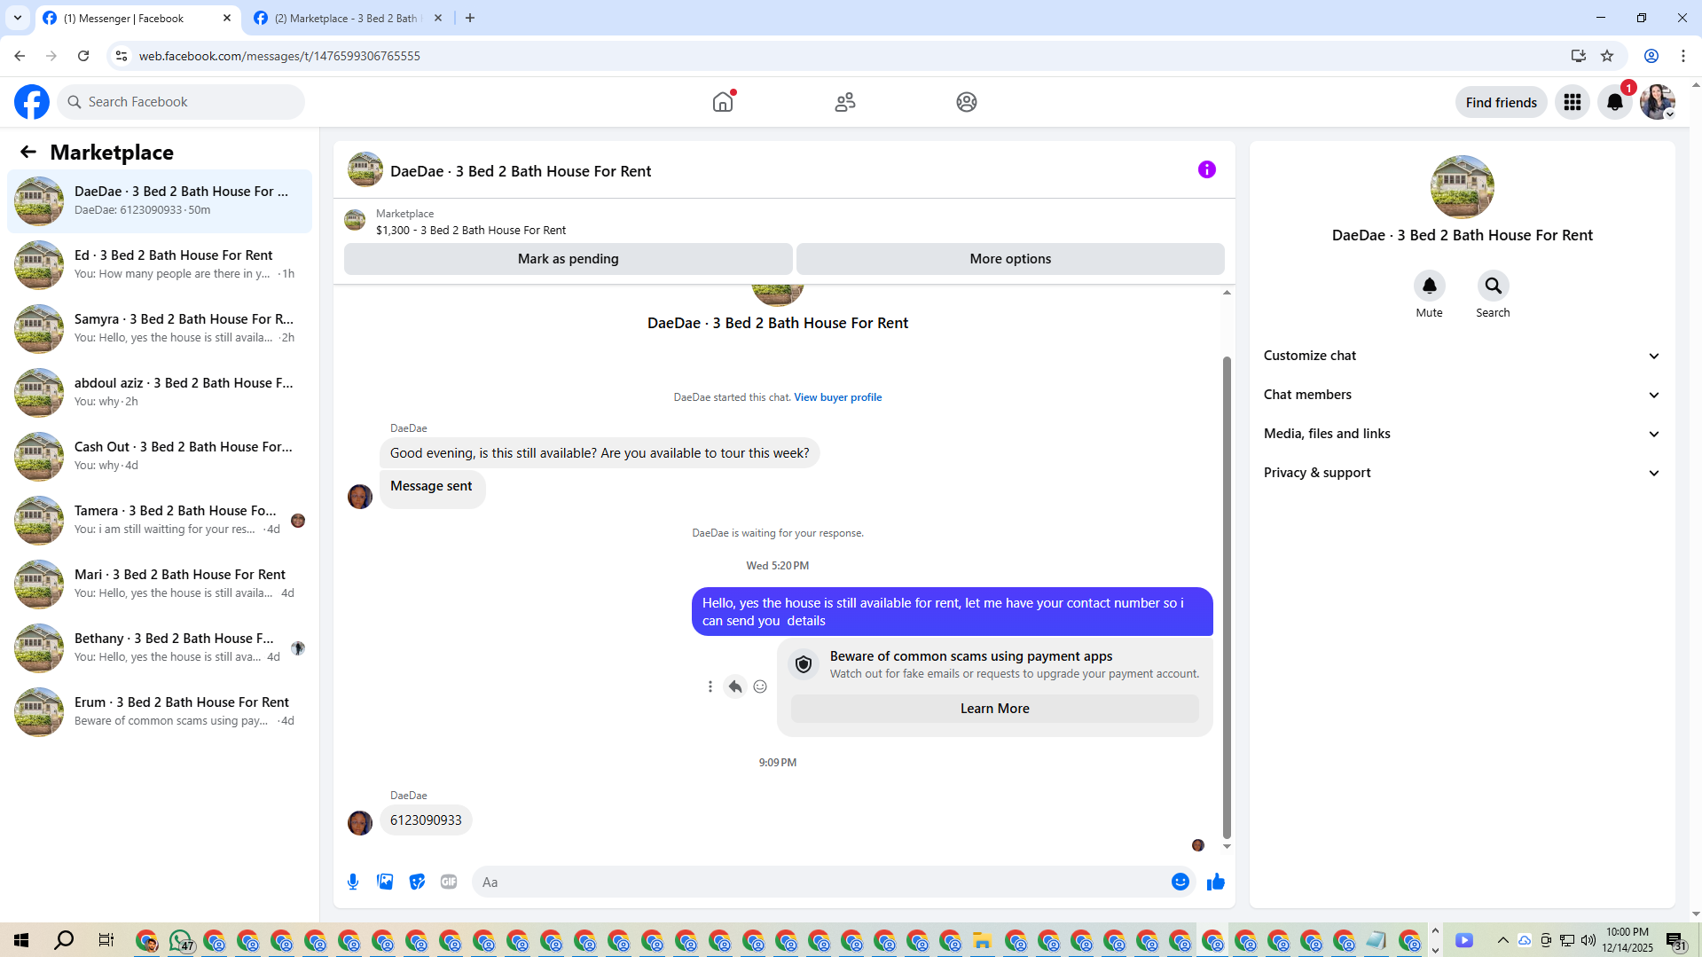Open the $1,300 listing link in header
Screen dimensions: 1702x957
coord(470,231)
